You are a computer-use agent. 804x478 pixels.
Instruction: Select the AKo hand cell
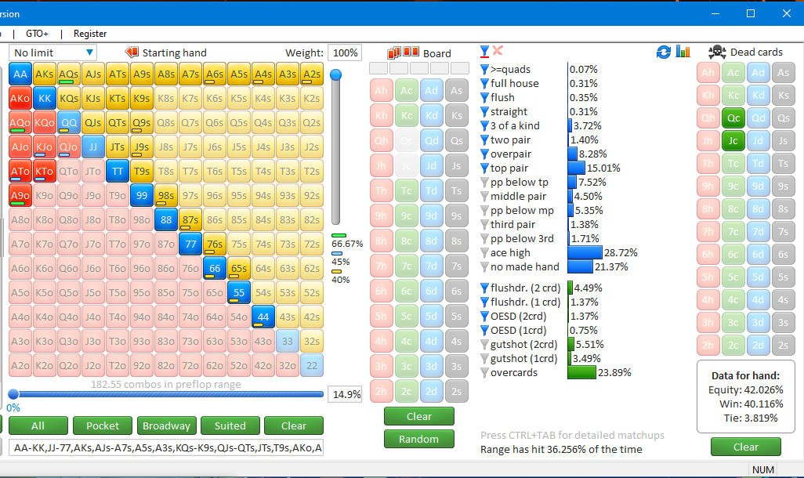[20, 99]
